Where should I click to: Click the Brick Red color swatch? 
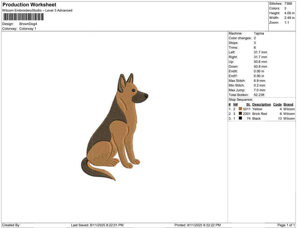[x=240, y=114]
